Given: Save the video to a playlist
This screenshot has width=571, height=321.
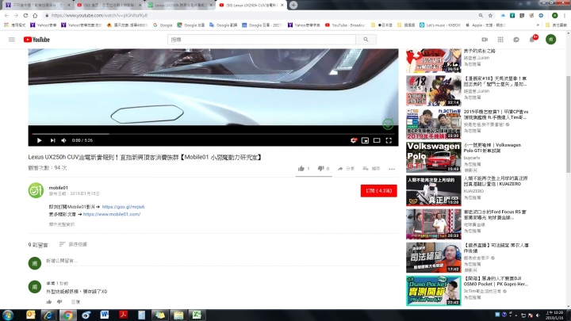Looking at the screenshot, I should tap(371, 169).
